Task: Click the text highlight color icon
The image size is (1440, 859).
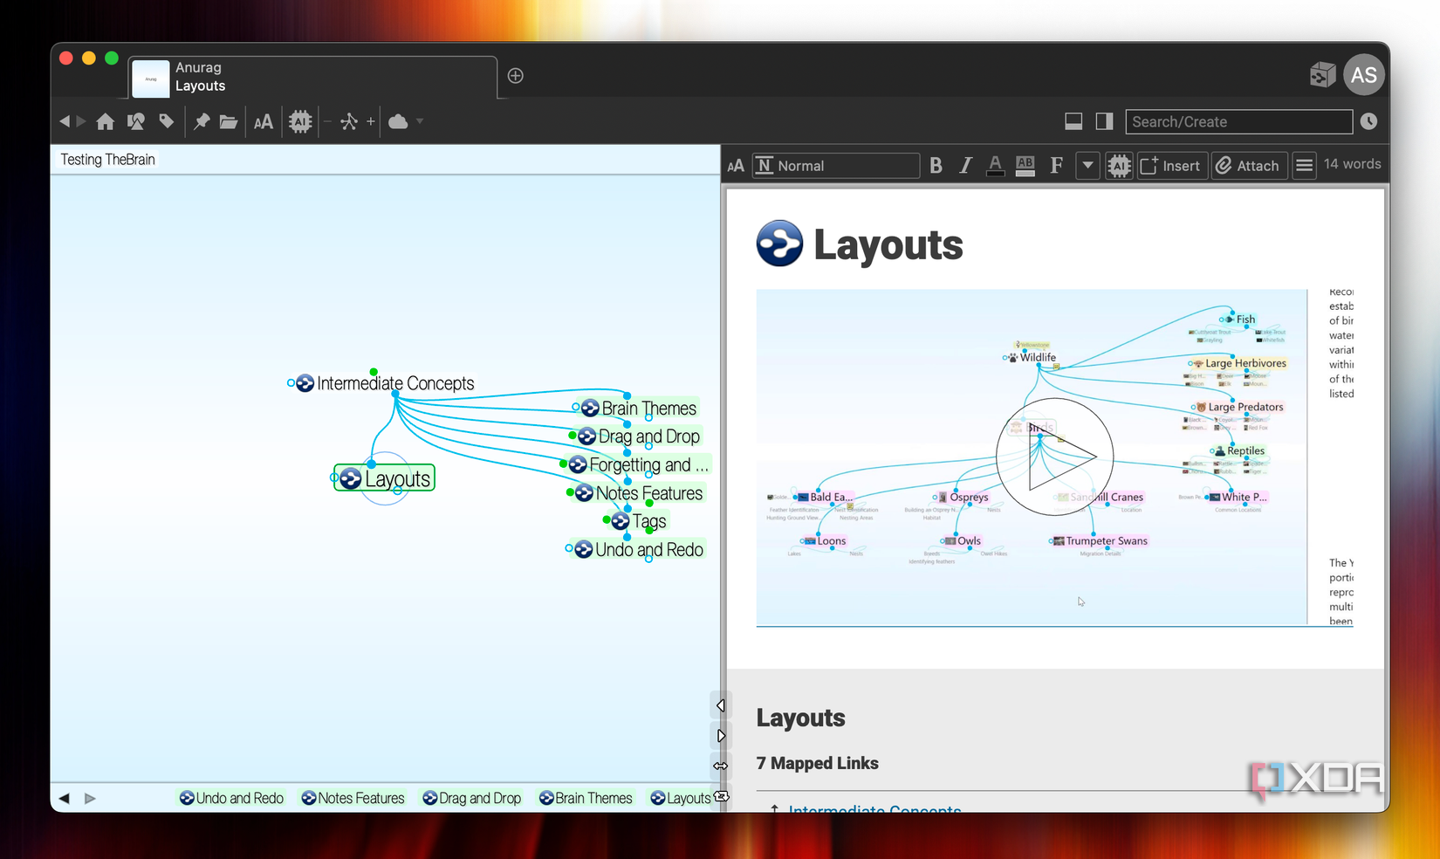Action: pos(1025,166)
